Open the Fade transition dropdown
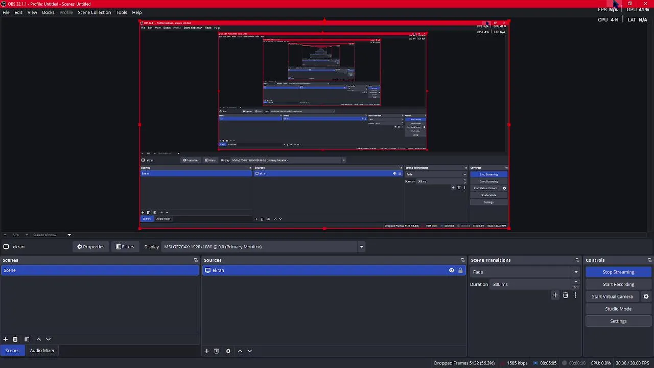Screen dimensions: 654x368 [525, 272]
